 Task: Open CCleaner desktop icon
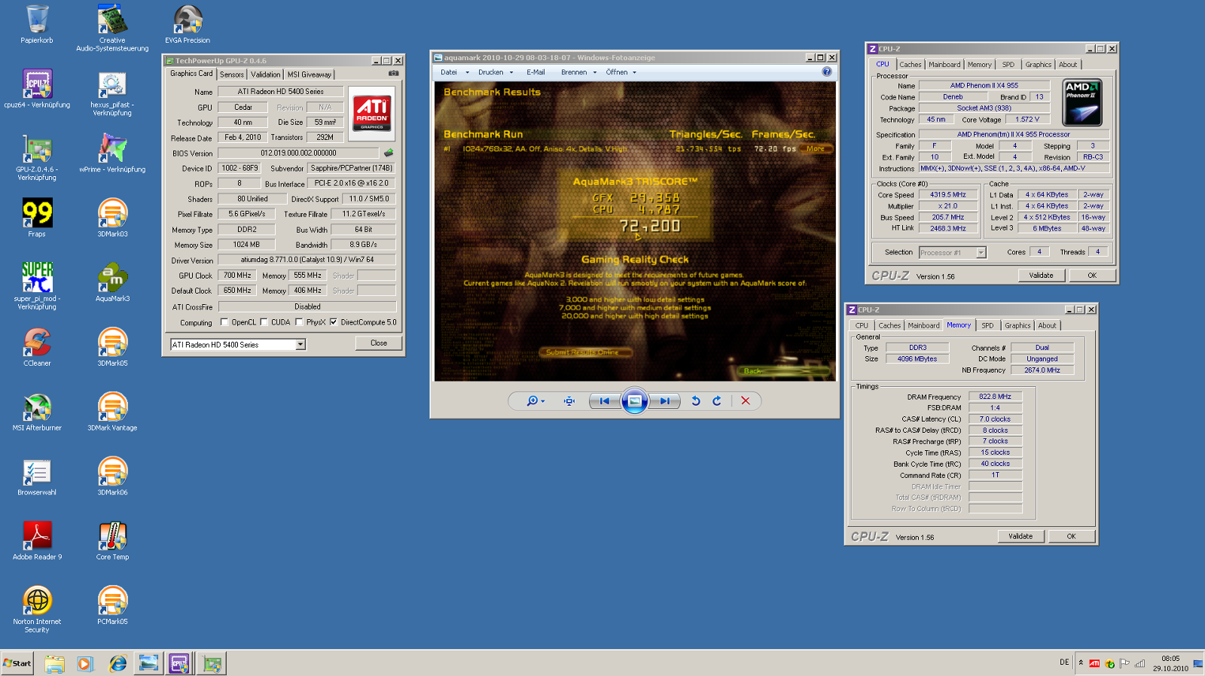(x=37, y=347)
